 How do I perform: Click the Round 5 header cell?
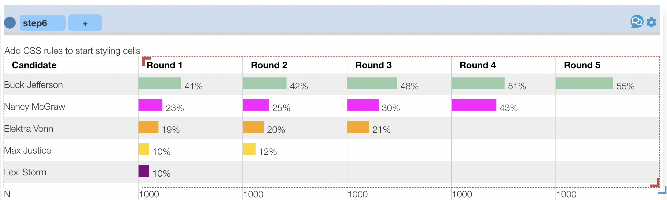582,65
